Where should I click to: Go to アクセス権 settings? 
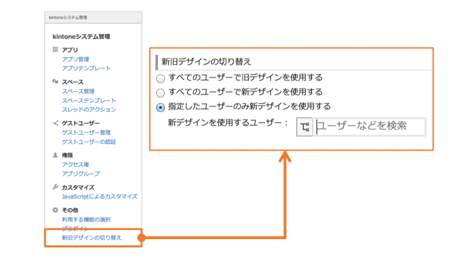click(76, 164)
